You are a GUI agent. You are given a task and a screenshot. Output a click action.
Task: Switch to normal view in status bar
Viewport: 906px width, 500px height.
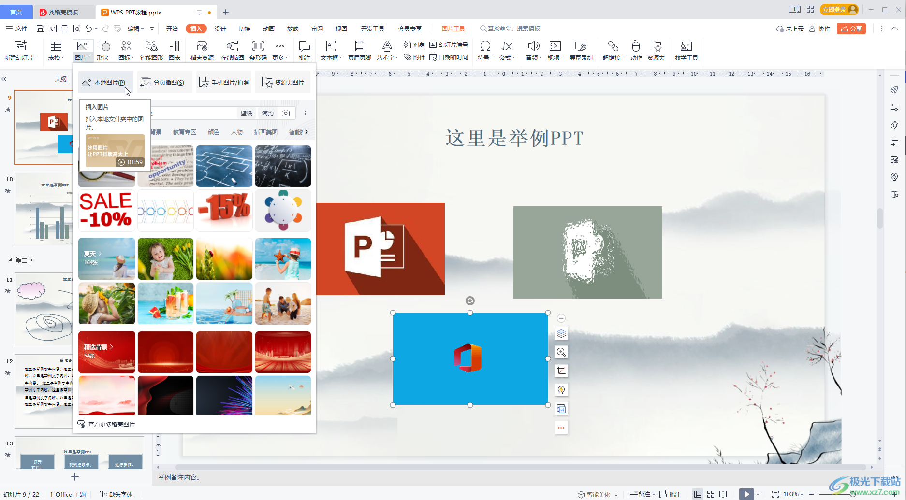[x=698, y=494]
